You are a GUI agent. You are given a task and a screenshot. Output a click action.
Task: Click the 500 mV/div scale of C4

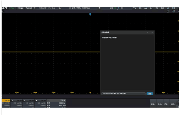(41, 103)
